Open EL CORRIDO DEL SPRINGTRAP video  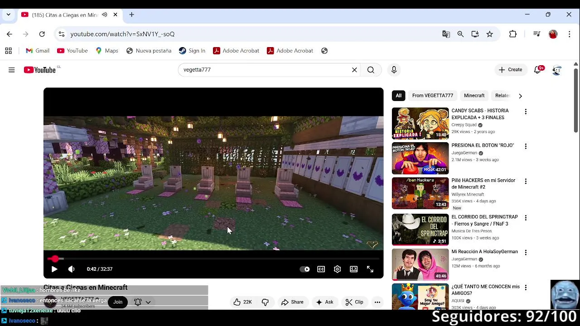tap(420, 230)
